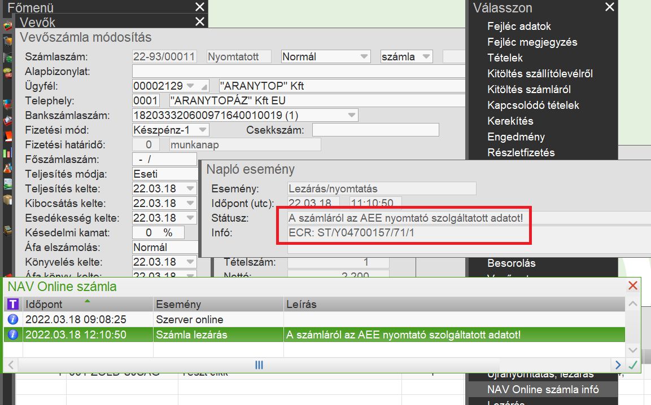Click the Teljesítés módja Eseti field
Screen dimensions: 651x405
(x=165, y=174)
